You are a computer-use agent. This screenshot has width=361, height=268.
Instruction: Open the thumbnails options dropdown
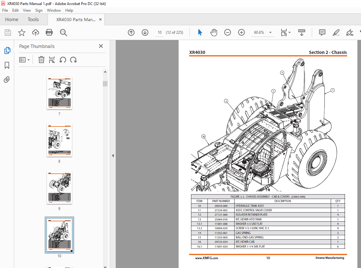(x=24, y=60)
